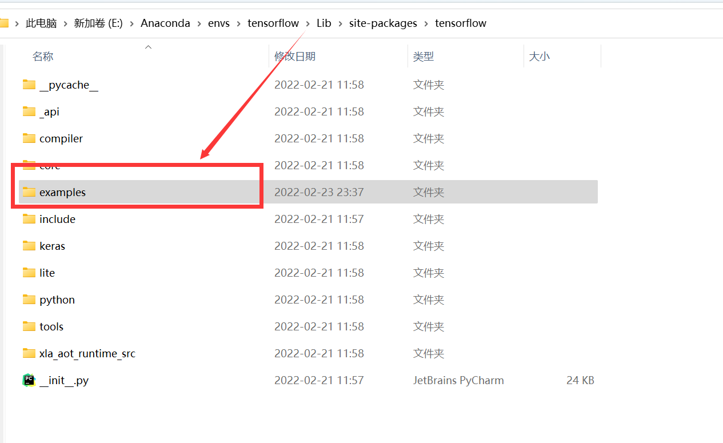
Task: Select the compiler folder icon
Action: [x=29, y=138]
